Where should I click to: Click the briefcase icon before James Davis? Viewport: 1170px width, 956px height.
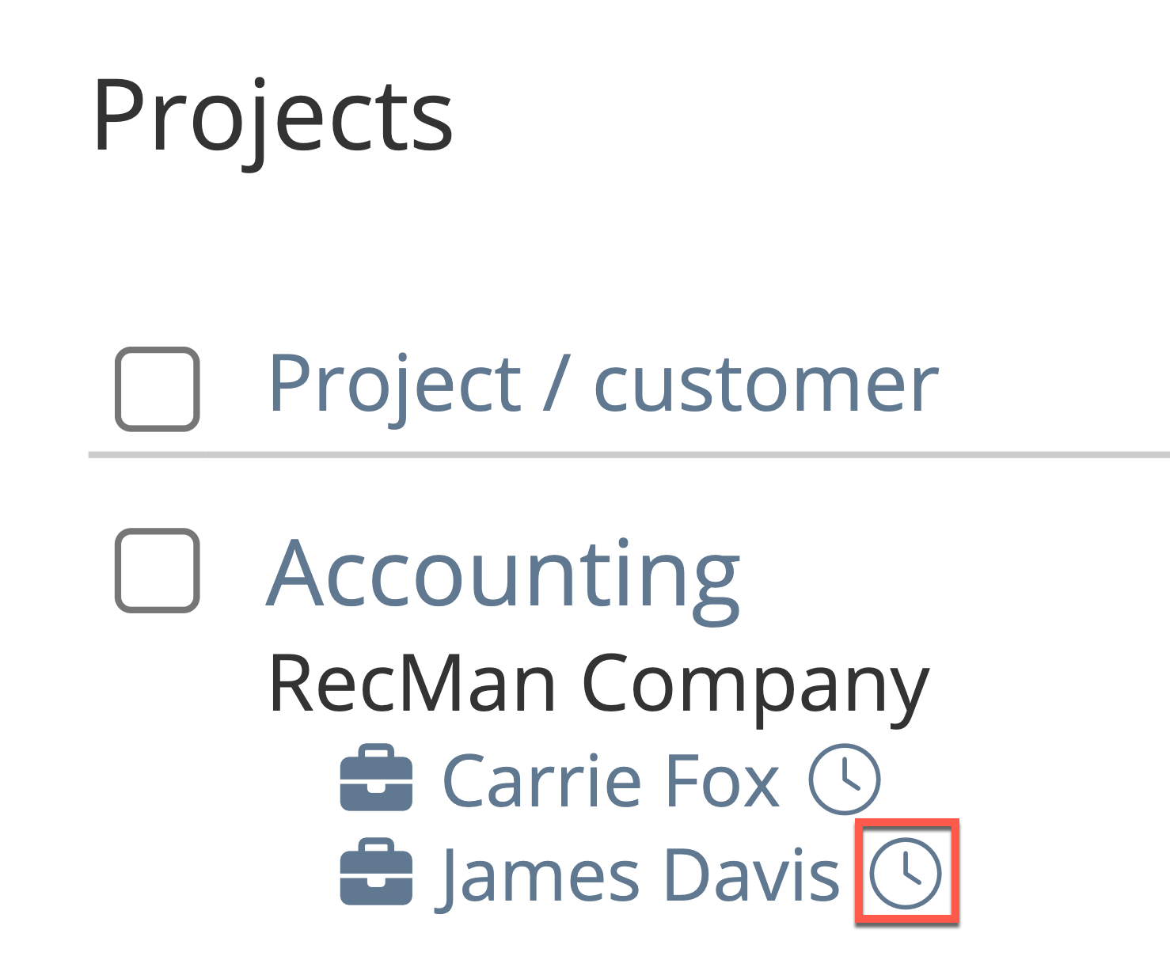[x=376, y=872]
